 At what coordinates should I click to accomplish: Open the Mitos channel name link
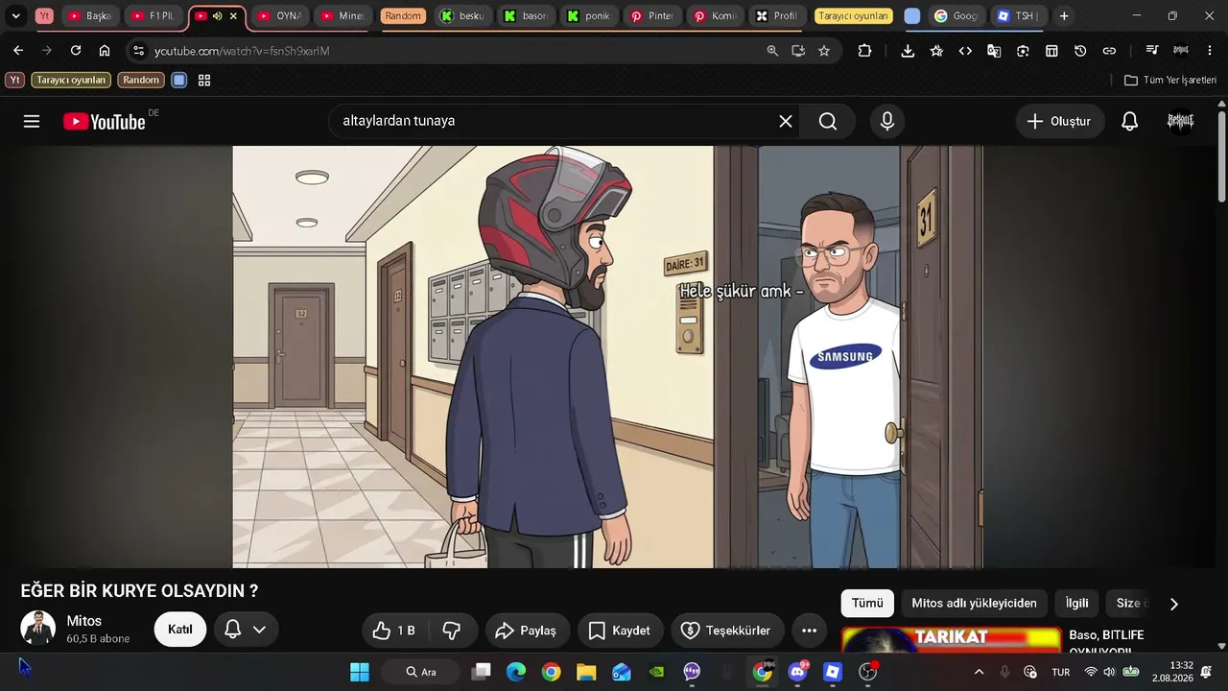(84, 621)
